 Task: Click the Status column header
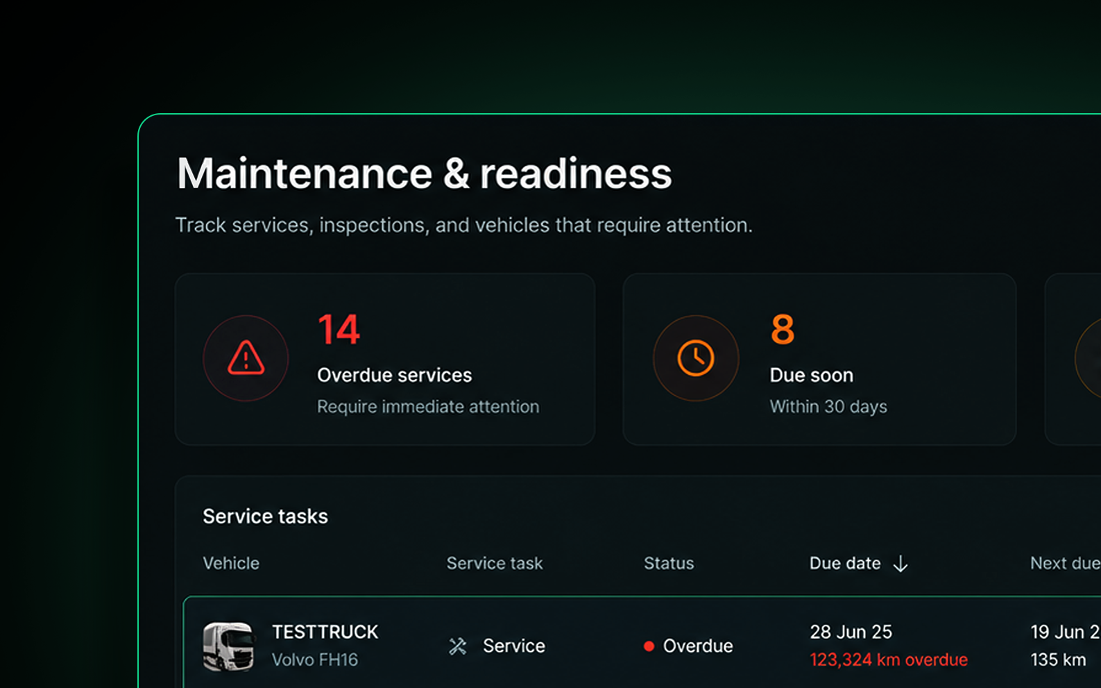click(x=669, y=563)
